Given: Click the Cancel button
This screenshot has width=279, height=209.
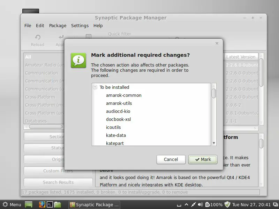Looking at the screenshot, I should click(x=171, y=160).
